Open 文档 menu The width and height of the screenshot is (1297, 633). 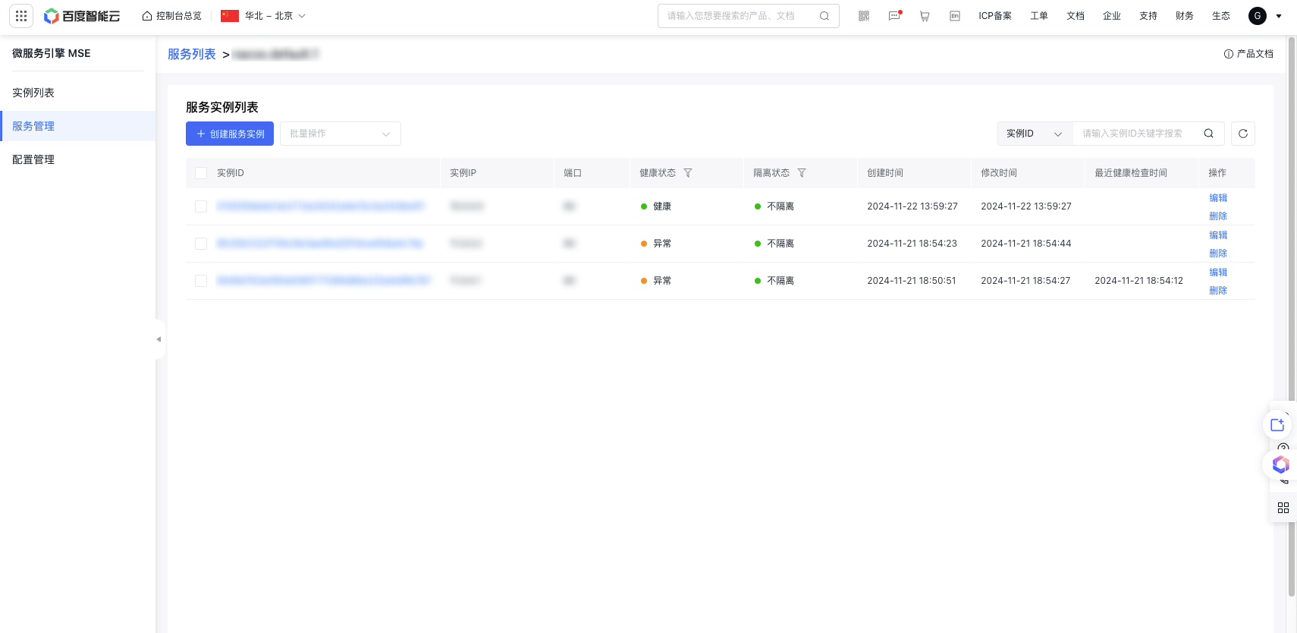point(1076,16)
